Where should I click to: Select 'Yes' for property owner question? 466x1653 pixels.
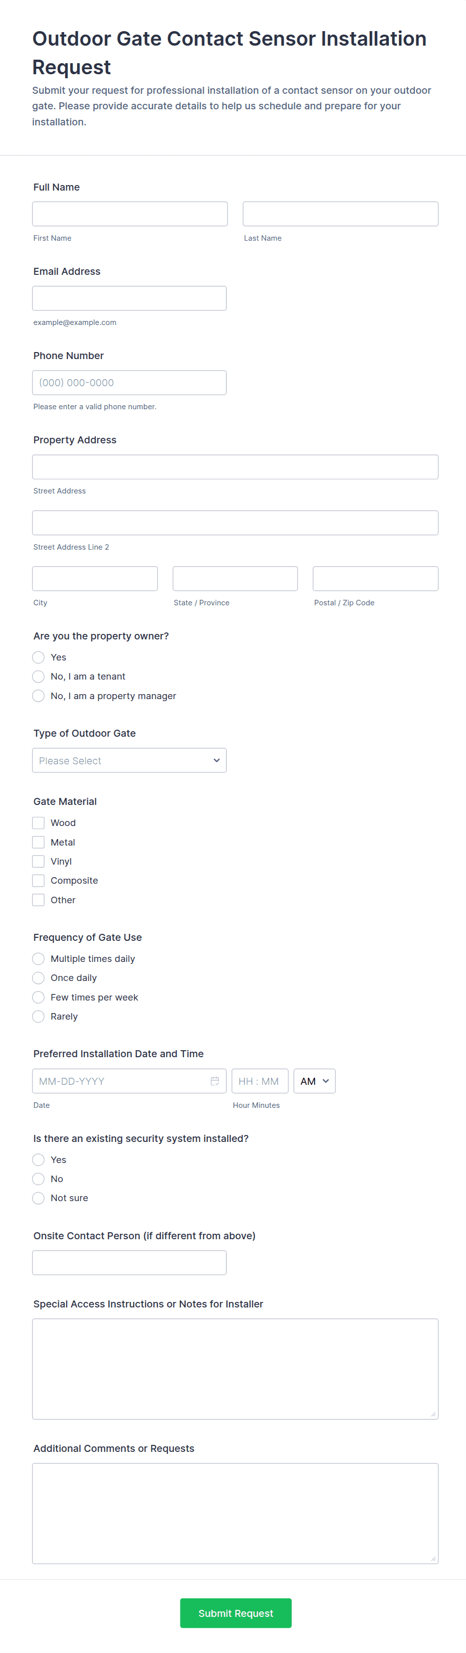pos(39,657)
